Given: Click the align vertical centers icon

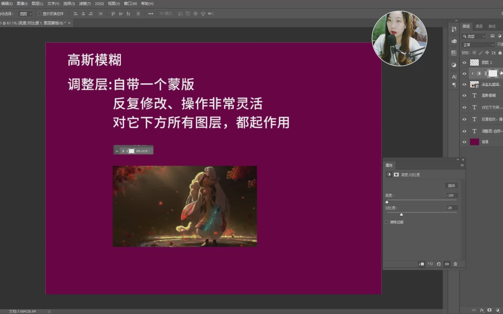Looking at the screenshot, I should click(x=121, y=14).
